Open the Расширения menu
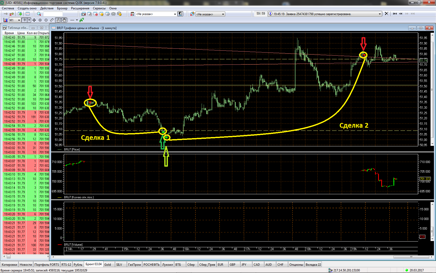 (80, 8)
